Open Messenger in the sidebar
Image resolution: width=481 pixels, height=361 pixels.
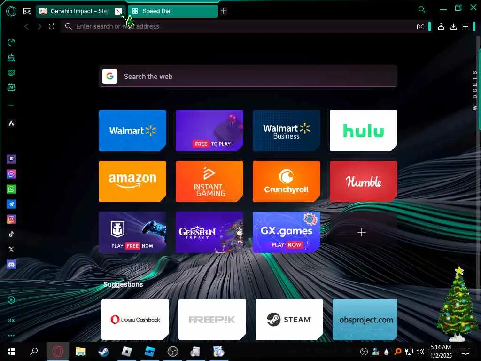[x=11, y=174]
